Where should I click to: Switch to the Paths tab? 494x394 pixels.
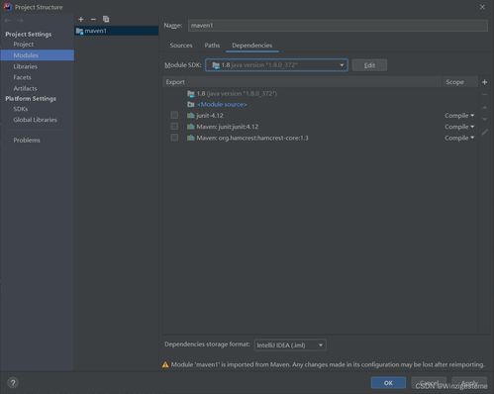[212, 46]
